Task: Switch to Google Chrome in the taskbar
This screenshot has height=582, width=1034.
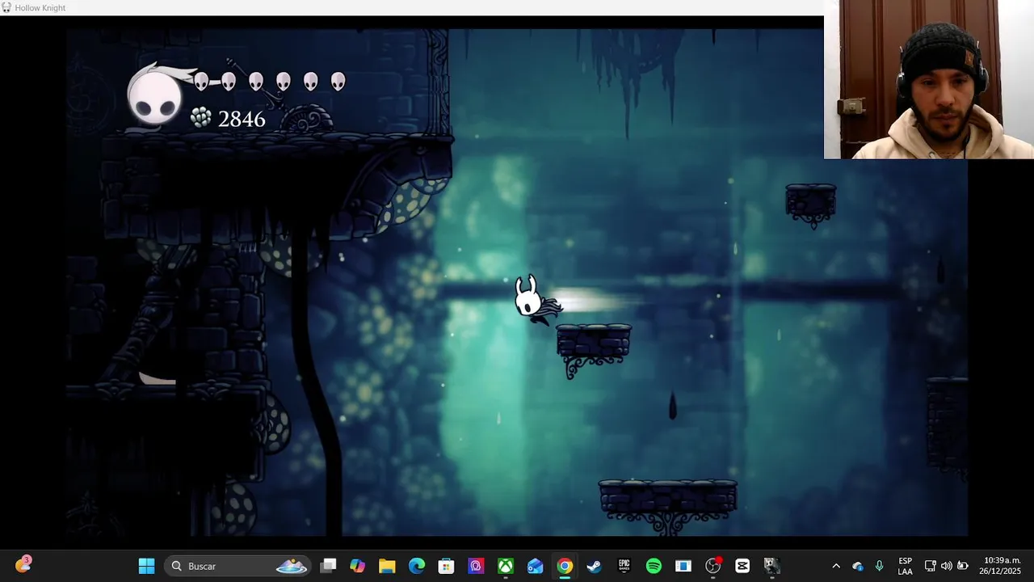Action: [565, 566]
